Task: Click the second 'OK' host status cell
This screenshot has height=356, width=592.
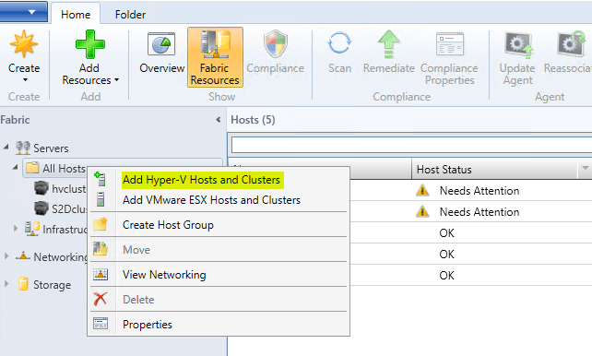Action: tap(447, 254)
